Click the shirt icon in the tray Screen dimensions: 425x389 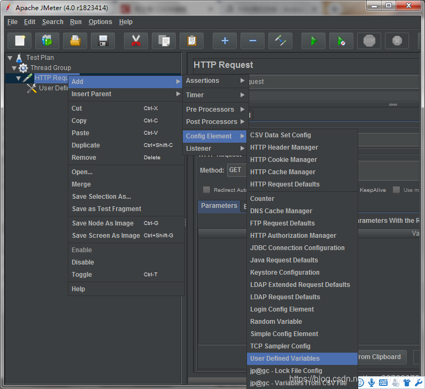point(407,383)
